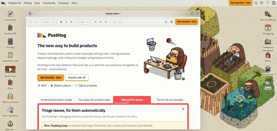Open the Pricing menu item

(x=28, y=3)
